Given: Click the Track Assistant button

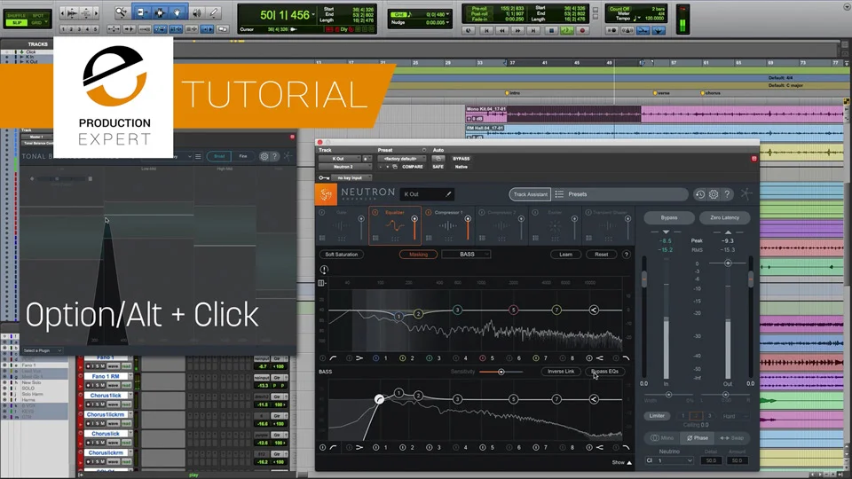Looking at the screenshot, I should (531, 194).
